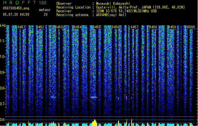
Task: Click the 0454 time marker
Action: pos(78,27)
